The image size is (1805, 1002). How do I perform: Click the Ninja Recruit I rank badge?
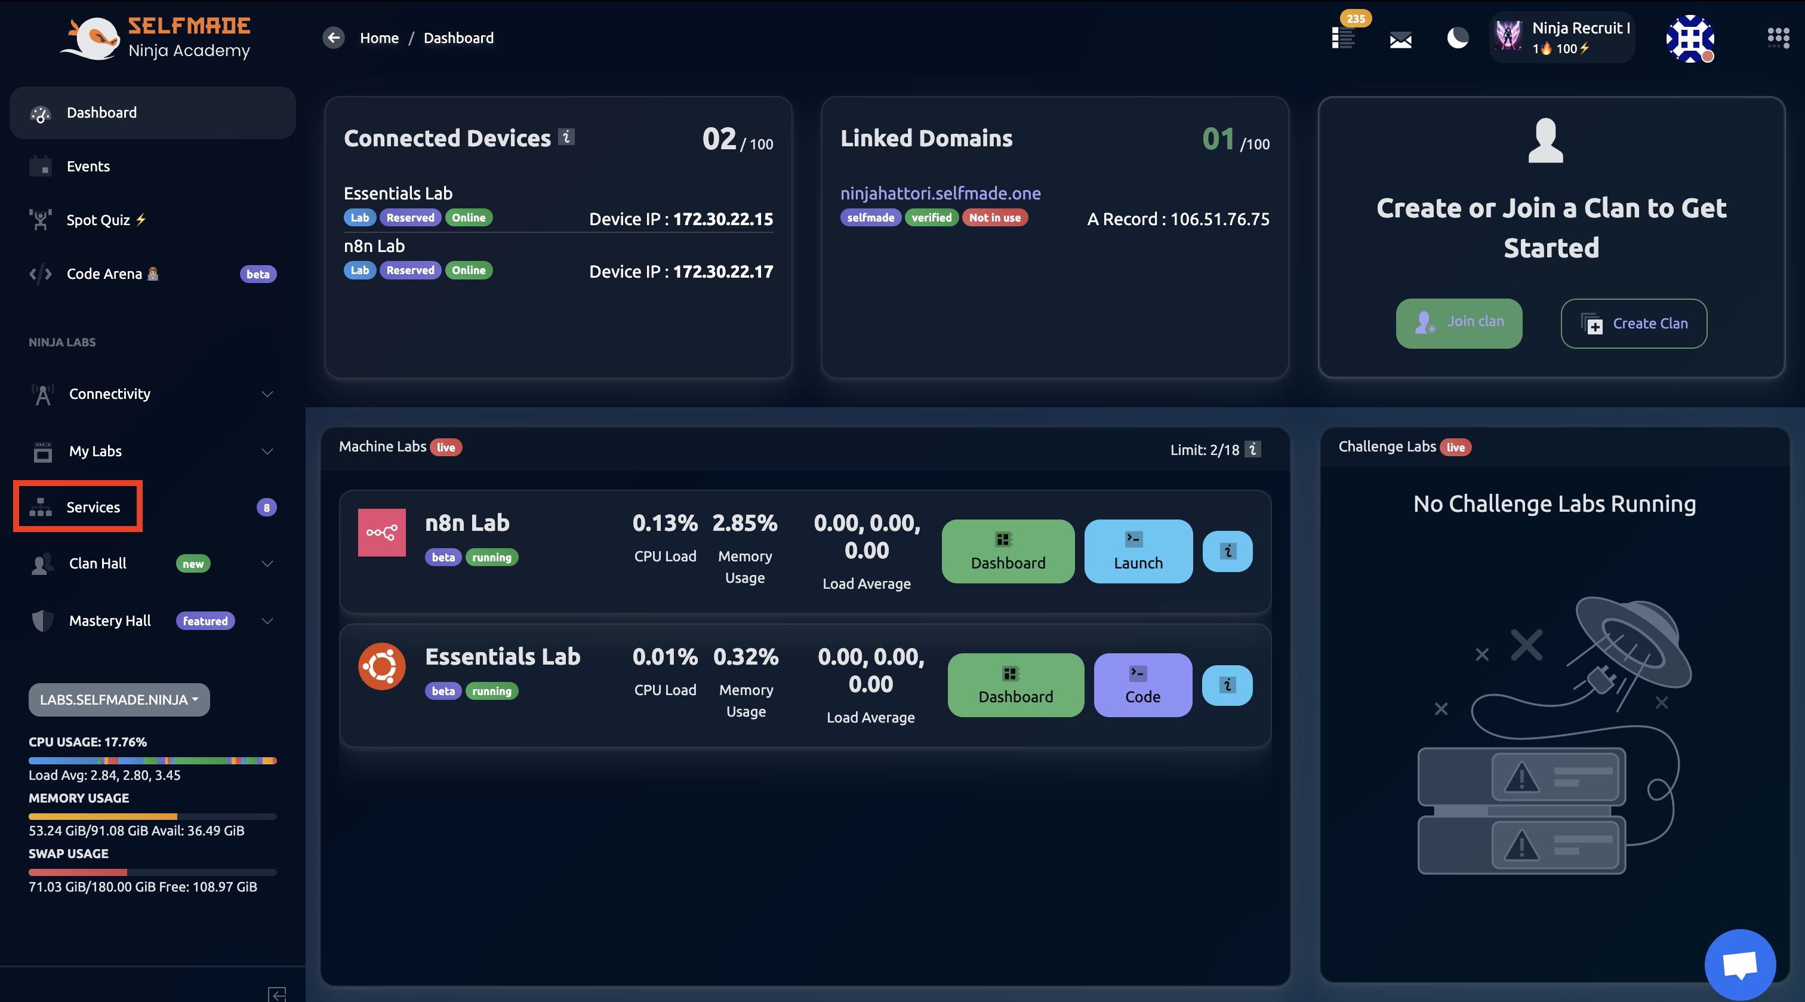[x=1562, y=38]
